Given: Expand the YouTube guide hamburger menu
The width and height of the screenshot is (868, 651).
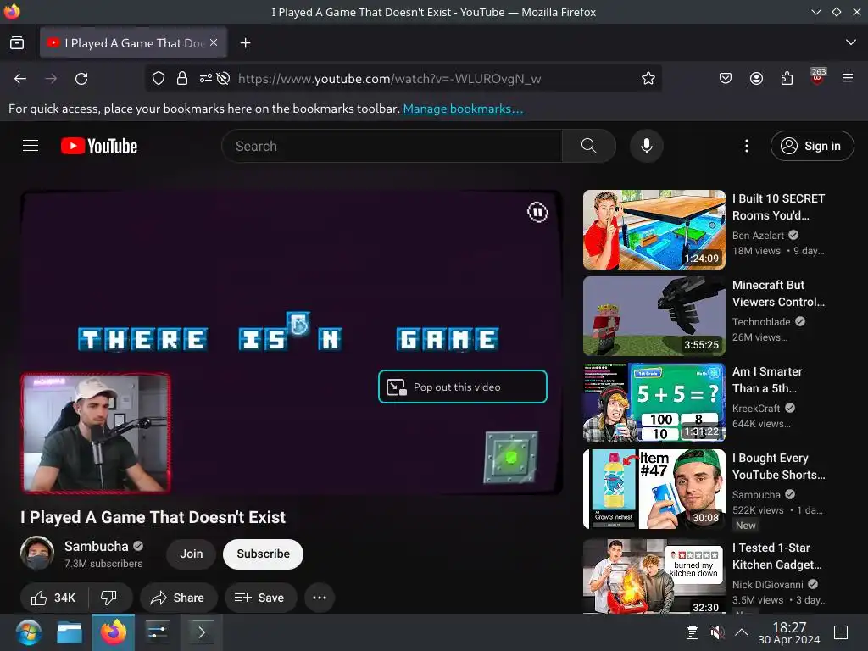Looking at the screenshot, I should pos(31,146).
